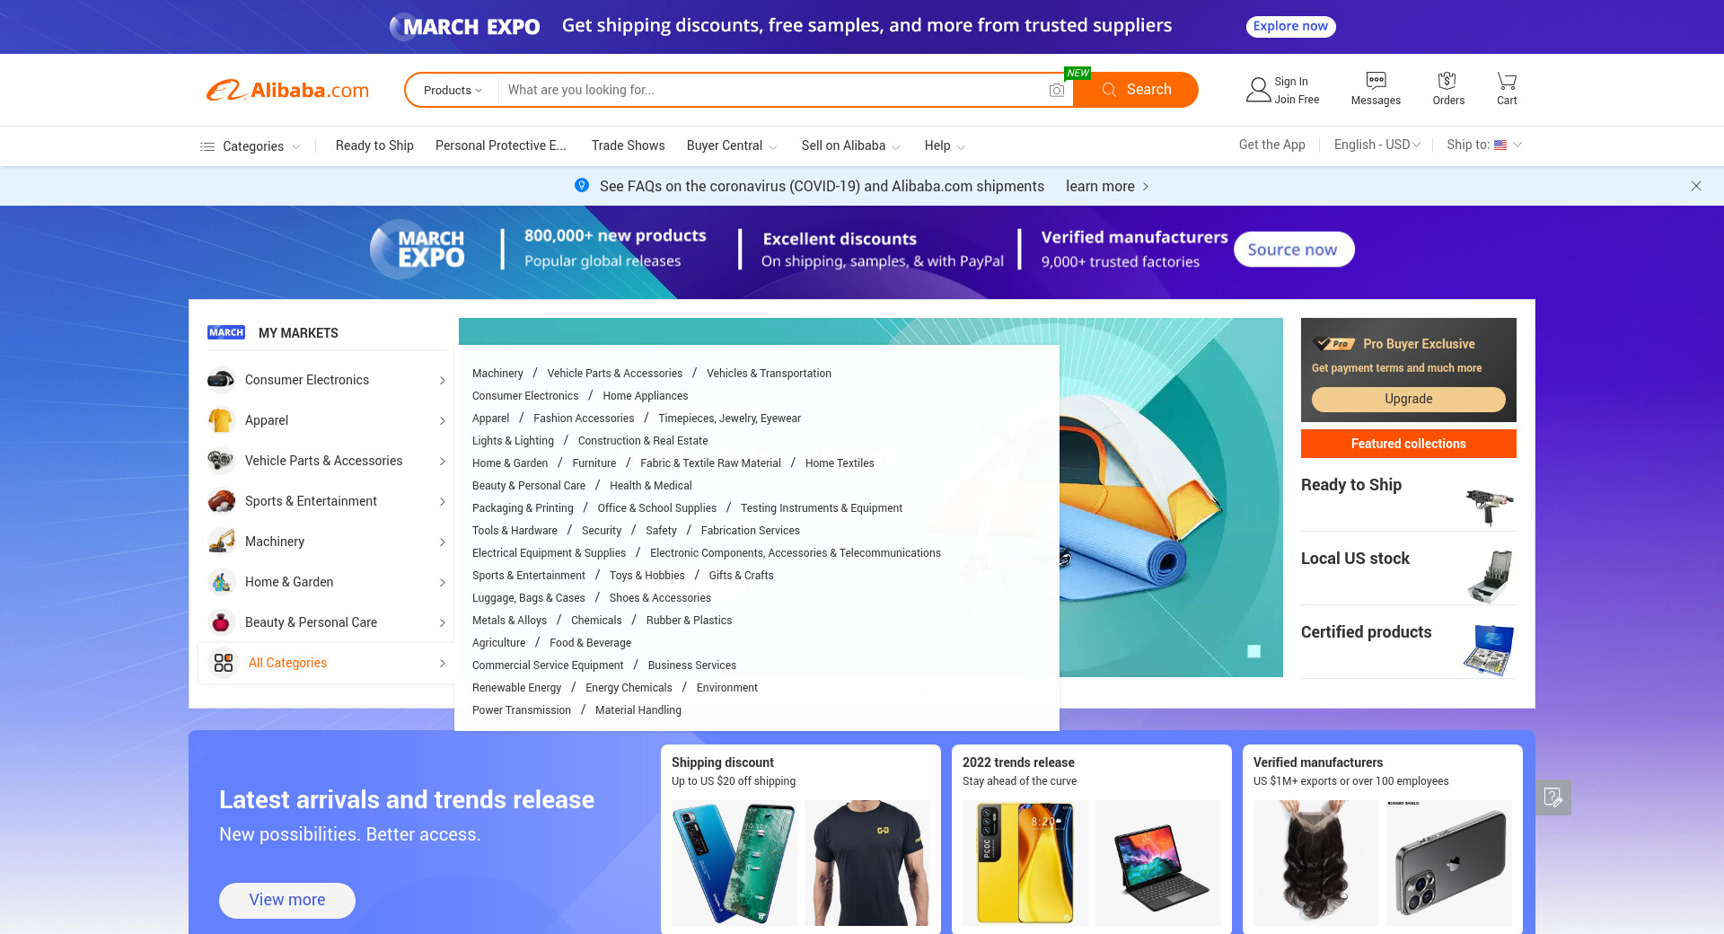Click the Beauty & Personal Care icon
The image size is (1724, 934).
[x=221, y=622]
